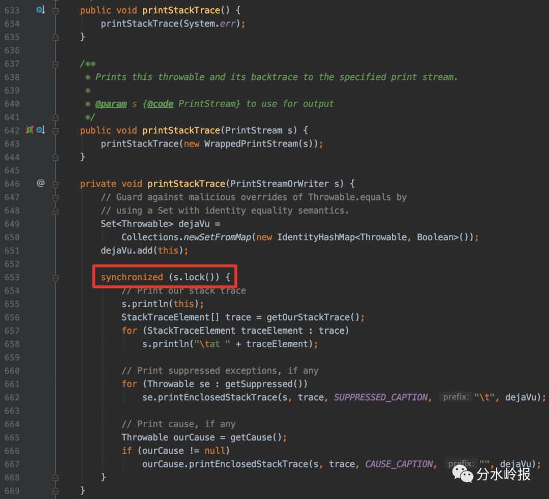
Task: Collapse the synchronized block fold at line 653
Action: pos(55,278)
